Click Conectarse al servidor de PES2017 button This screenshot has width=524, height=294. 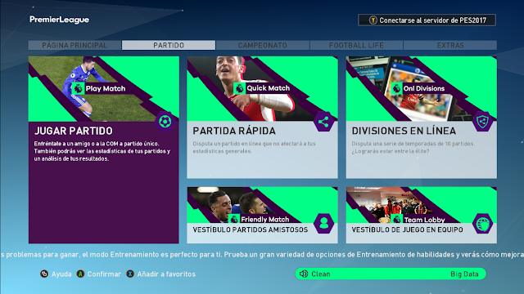pyautogui.click(x=427, y=20)
